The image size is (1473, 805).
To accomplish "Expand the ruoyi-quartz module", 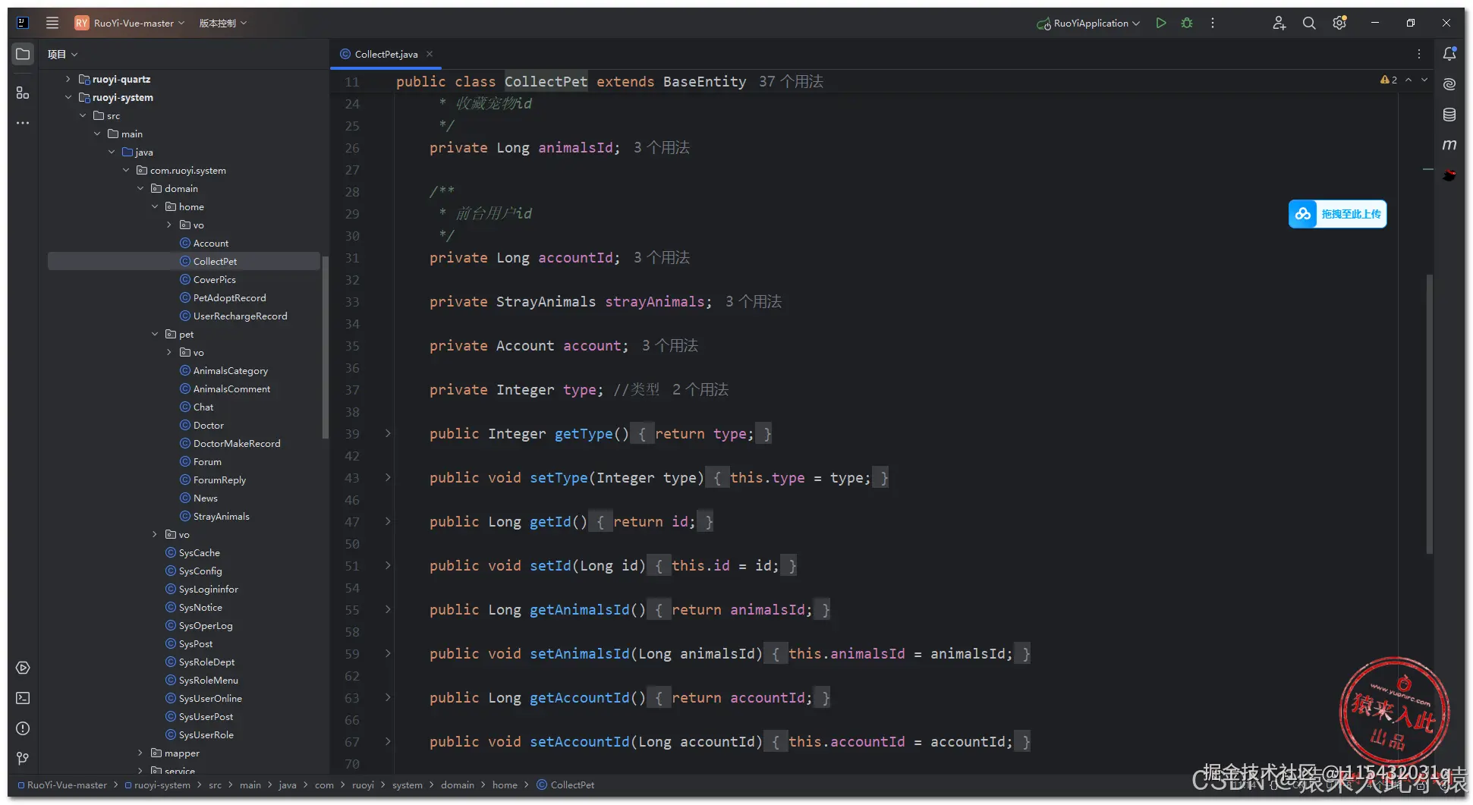I will click(x=68, y=79).
